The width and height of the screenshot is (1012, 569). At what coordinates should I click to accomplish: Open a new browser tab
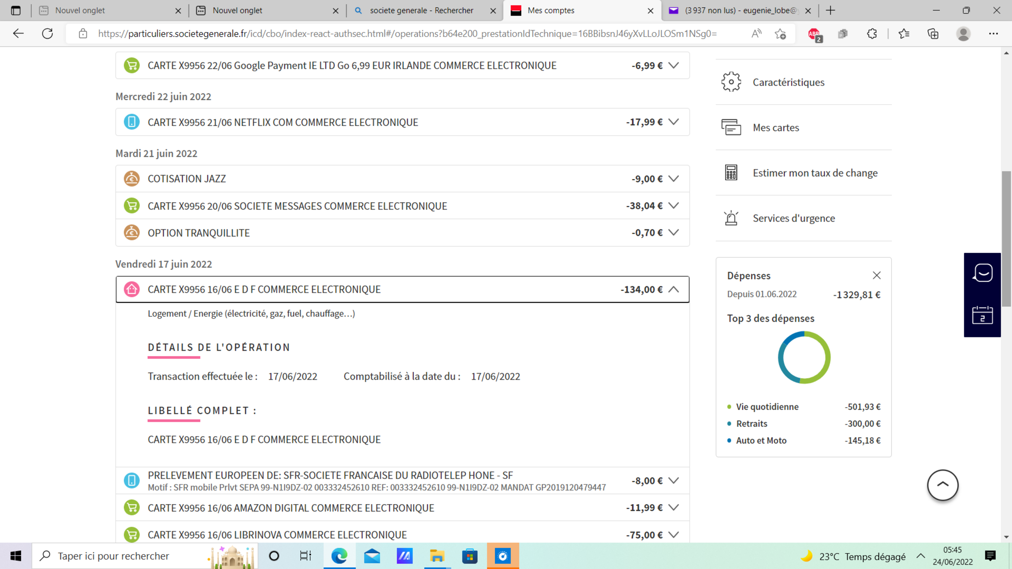point(830,11)
